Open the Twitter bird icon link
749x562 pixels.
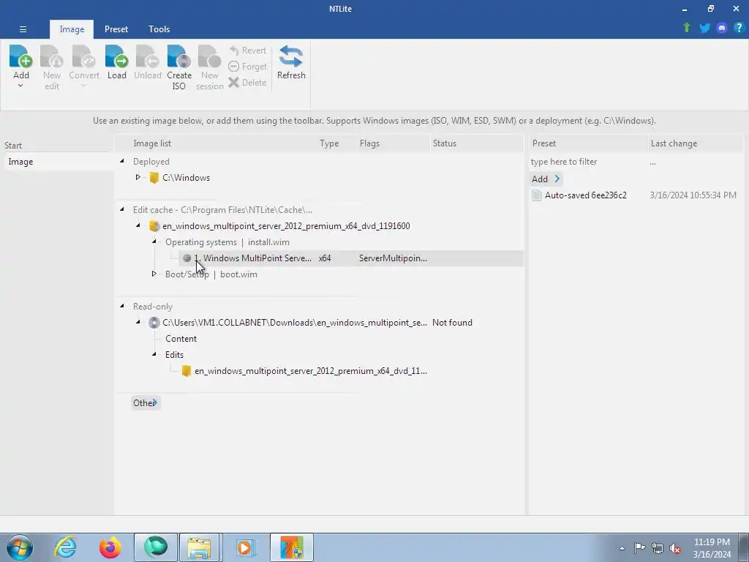coord(704,28)
